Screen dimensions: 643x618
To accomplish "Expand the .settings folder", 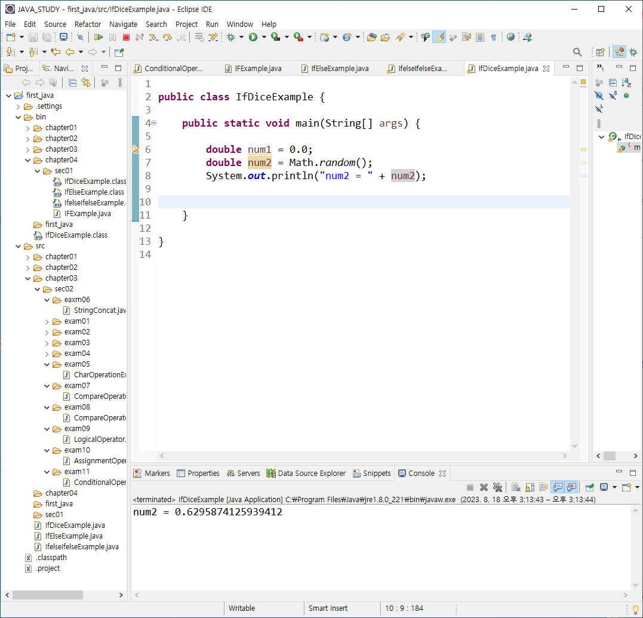I will [18, 107].
